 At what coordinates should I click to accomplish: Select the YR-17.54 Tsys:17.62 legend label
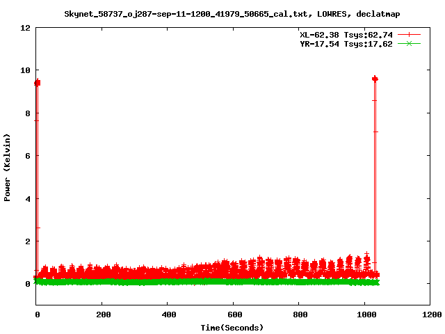point(346,44)
